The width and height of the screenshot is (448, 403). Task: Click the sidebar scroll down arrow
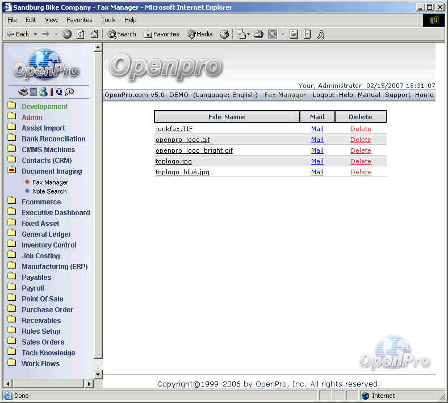tap(98, 374)
